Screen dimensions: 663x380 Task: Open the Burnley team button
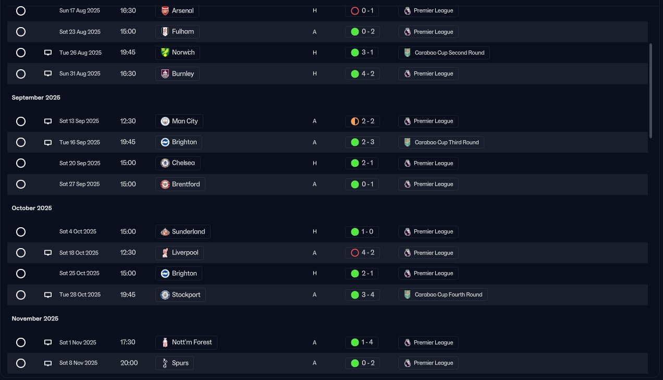click(177, 73)
